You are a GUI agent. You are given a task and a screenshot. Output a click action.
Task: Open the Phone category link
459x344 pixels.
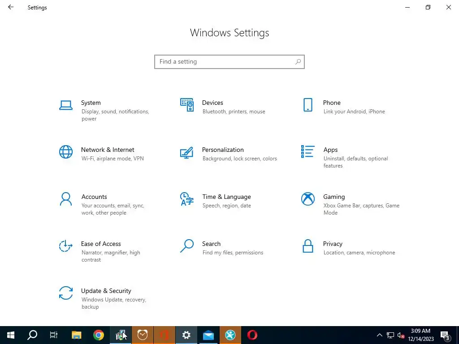pos(332,103)
